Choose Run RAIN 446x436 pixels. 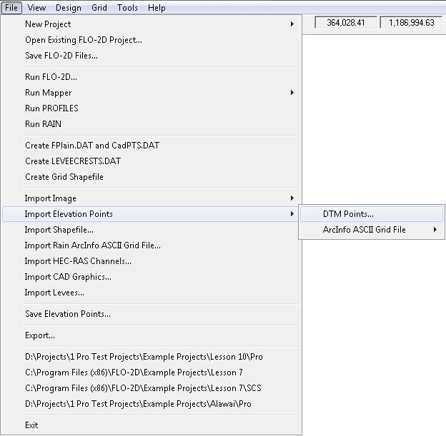pos(43,124)
